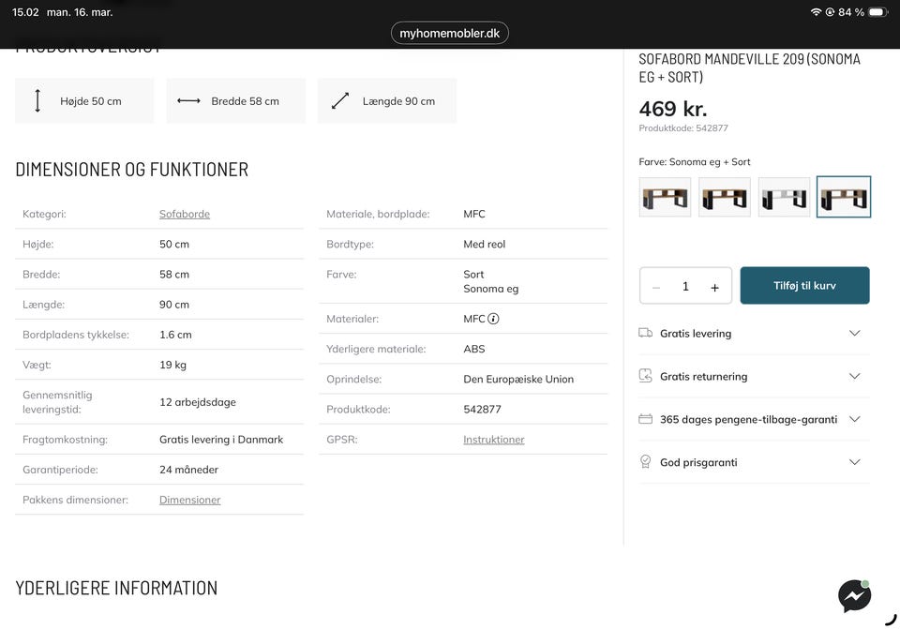900x629 pixels.
Task: Open the Dimensioner package link
Action: [190, 500]
